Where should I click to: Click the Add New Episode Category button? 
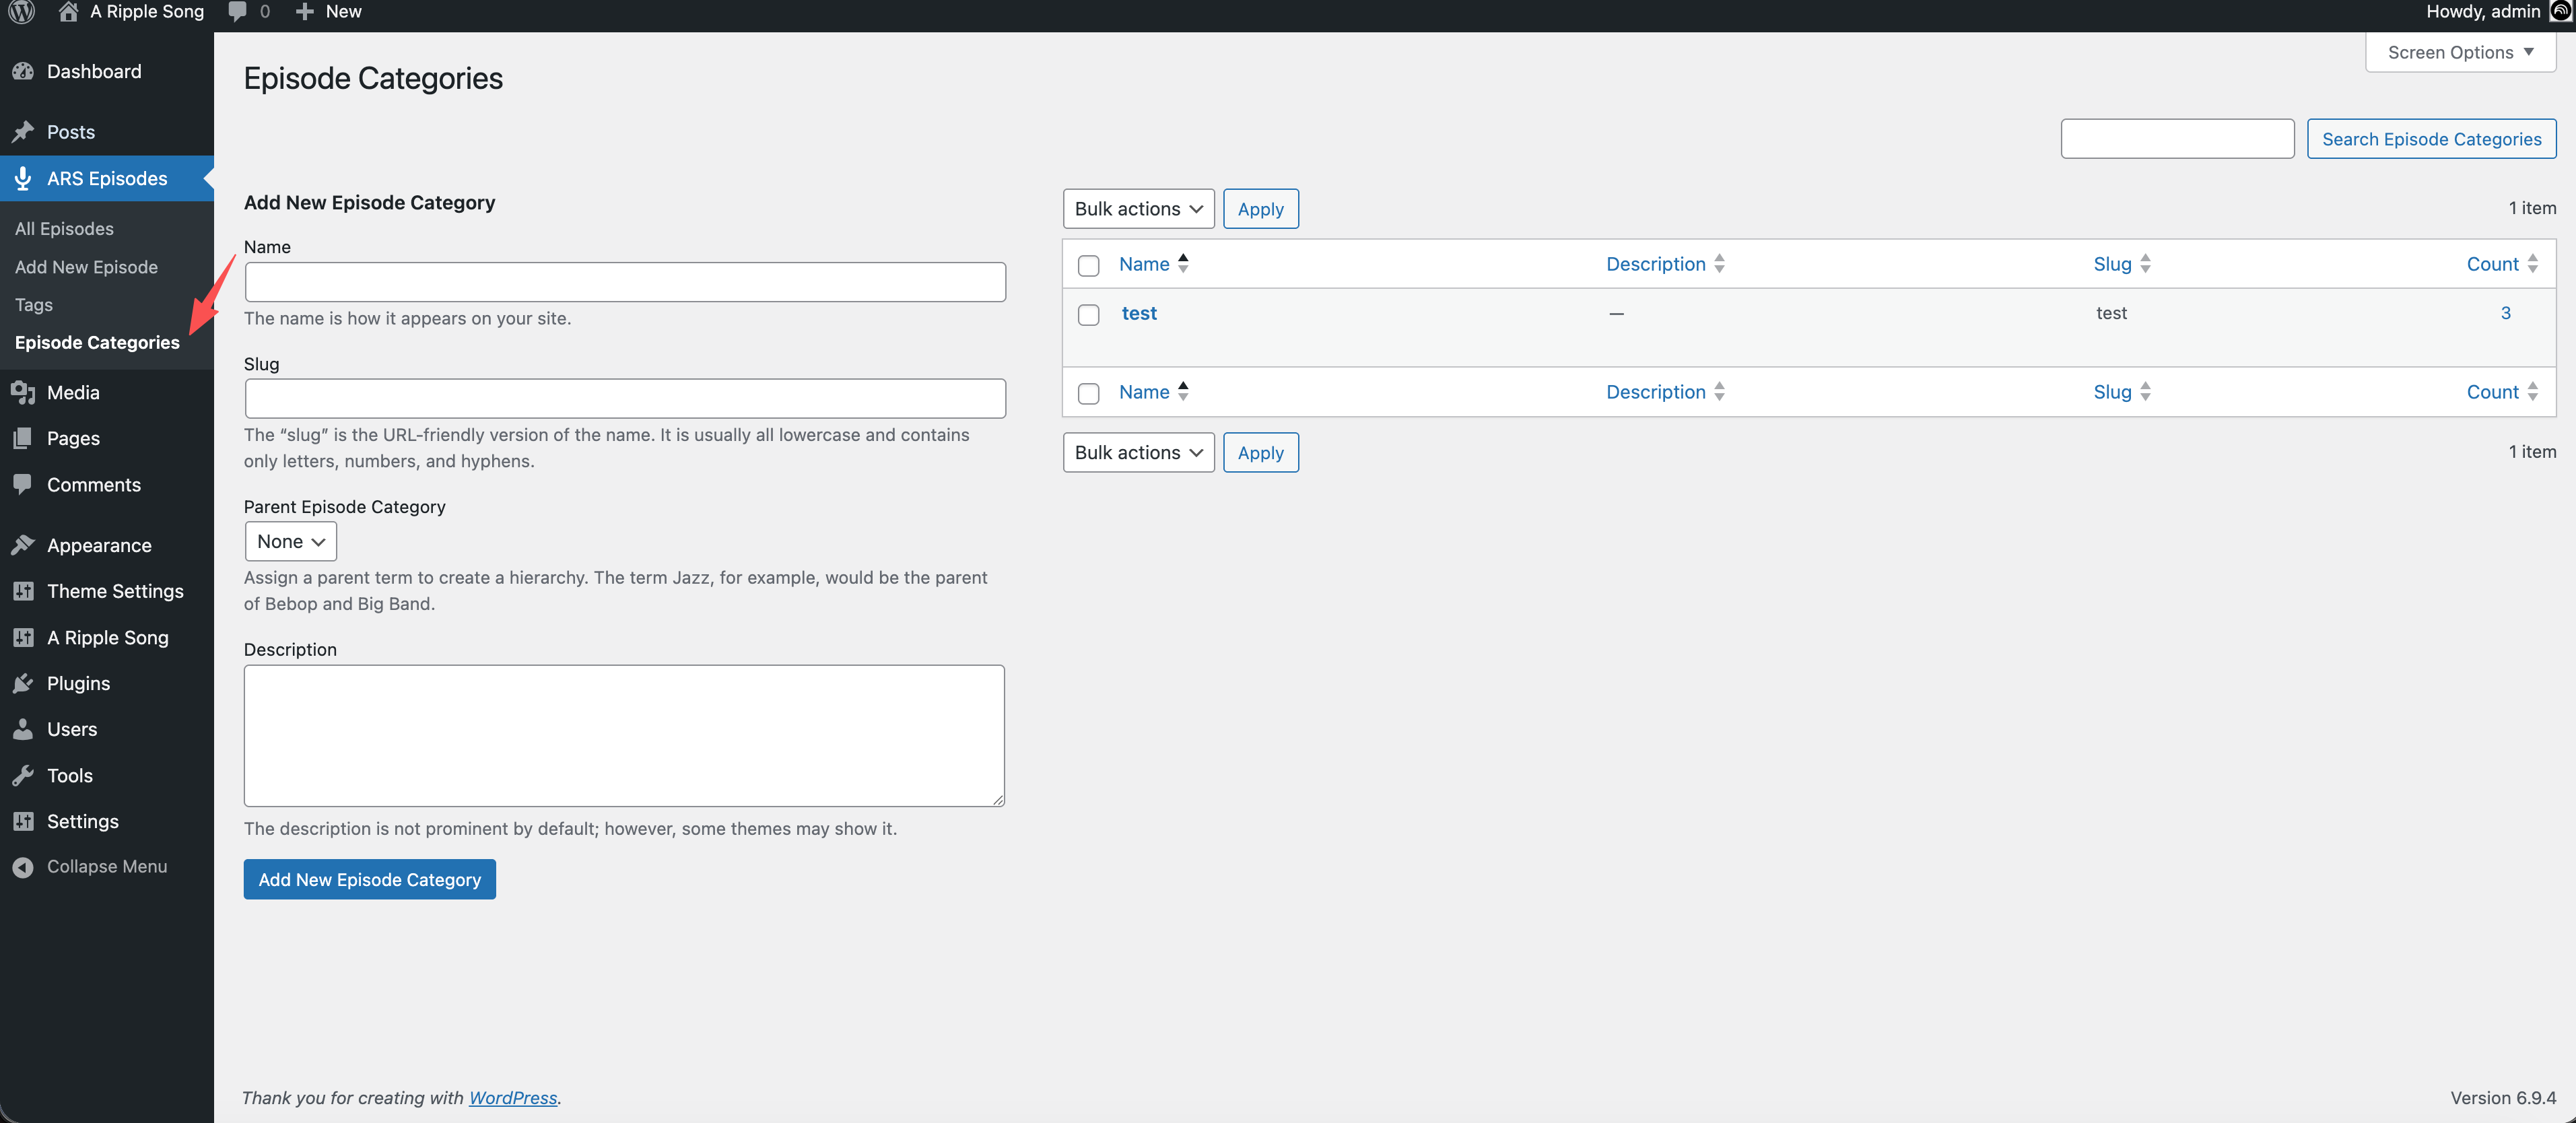[x=369, y=880]
